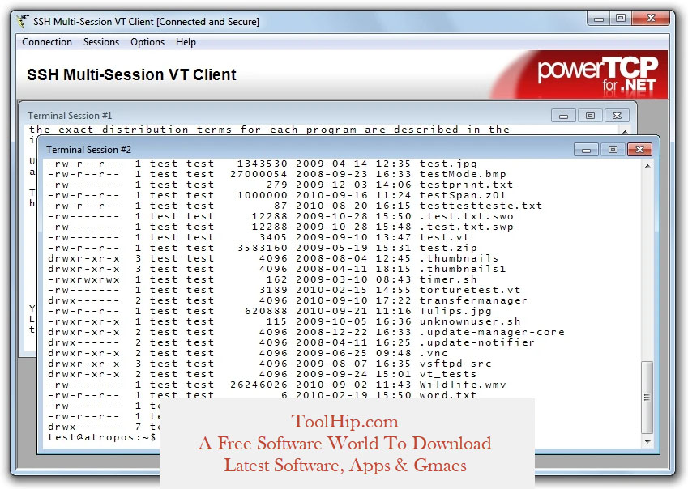Screen dimensions: 688x489
Task: Close Terminal Session #2
Action: tap(639, 150)
